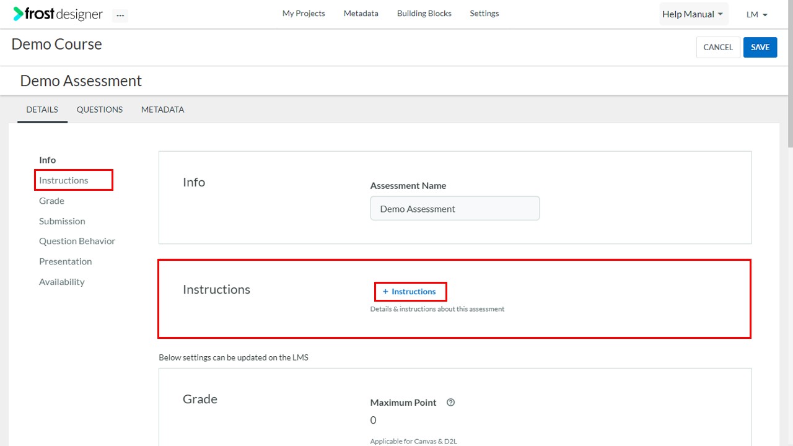Click the Assessment Name input field

[x=455, y=208]
